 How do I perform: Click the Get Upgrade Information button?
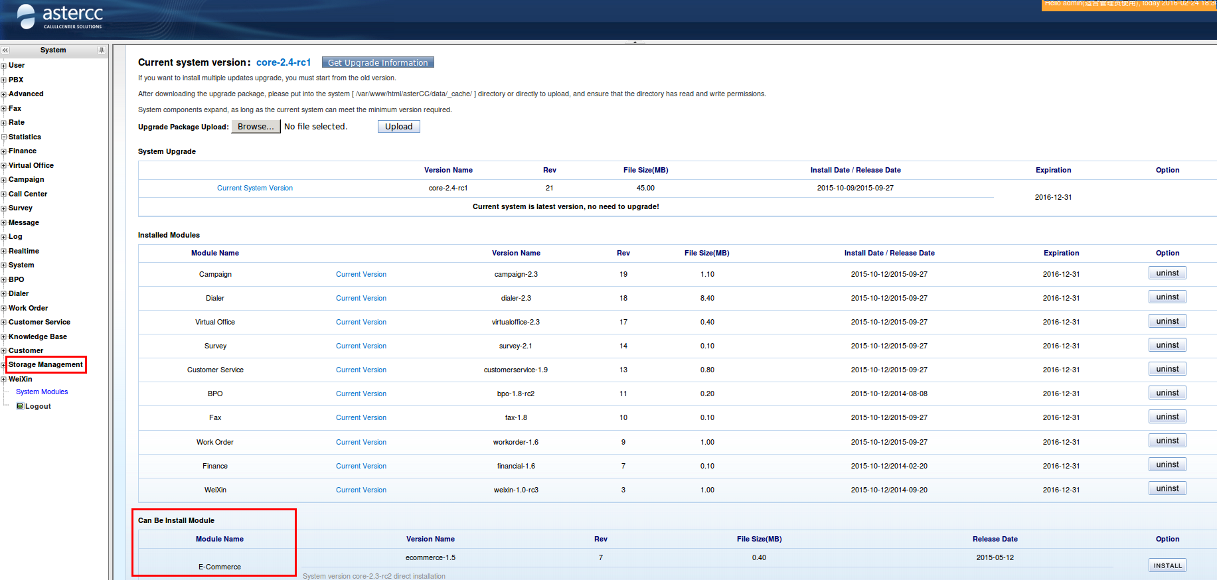point(378,62)
